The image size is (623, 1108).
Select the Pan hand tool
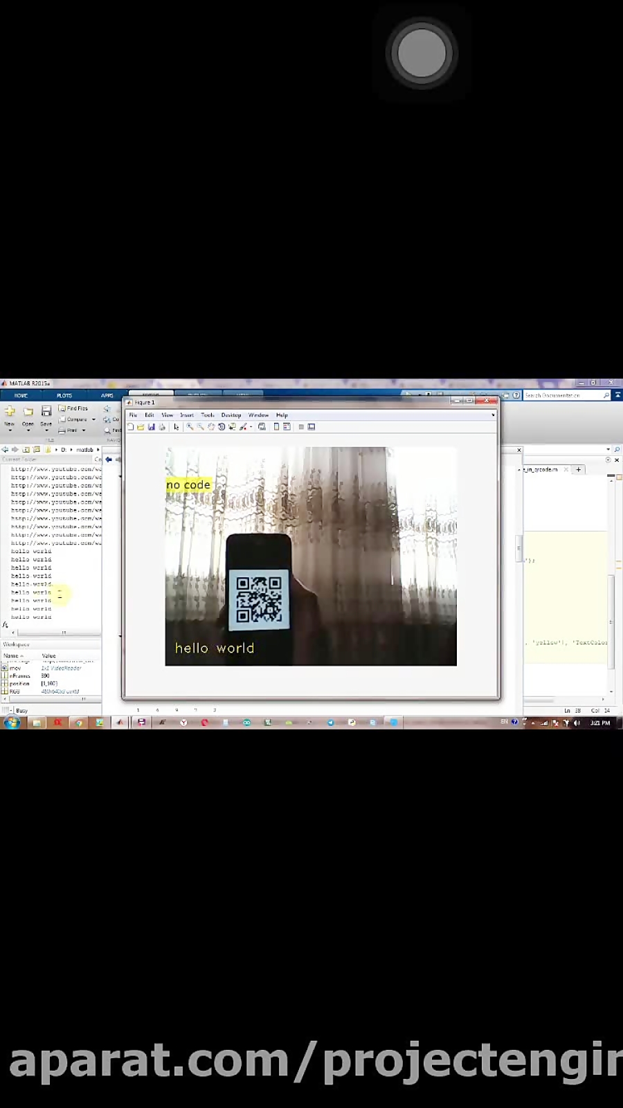tap(211, 427)
